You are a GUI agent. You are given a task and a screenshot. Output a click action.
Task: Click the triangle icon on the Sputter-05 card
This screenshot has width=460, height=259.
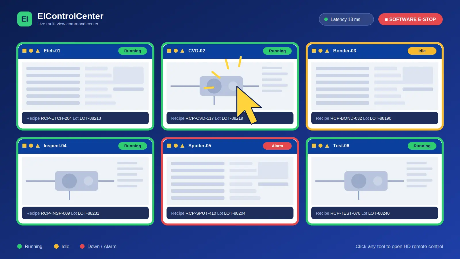(x=182, y=146)
